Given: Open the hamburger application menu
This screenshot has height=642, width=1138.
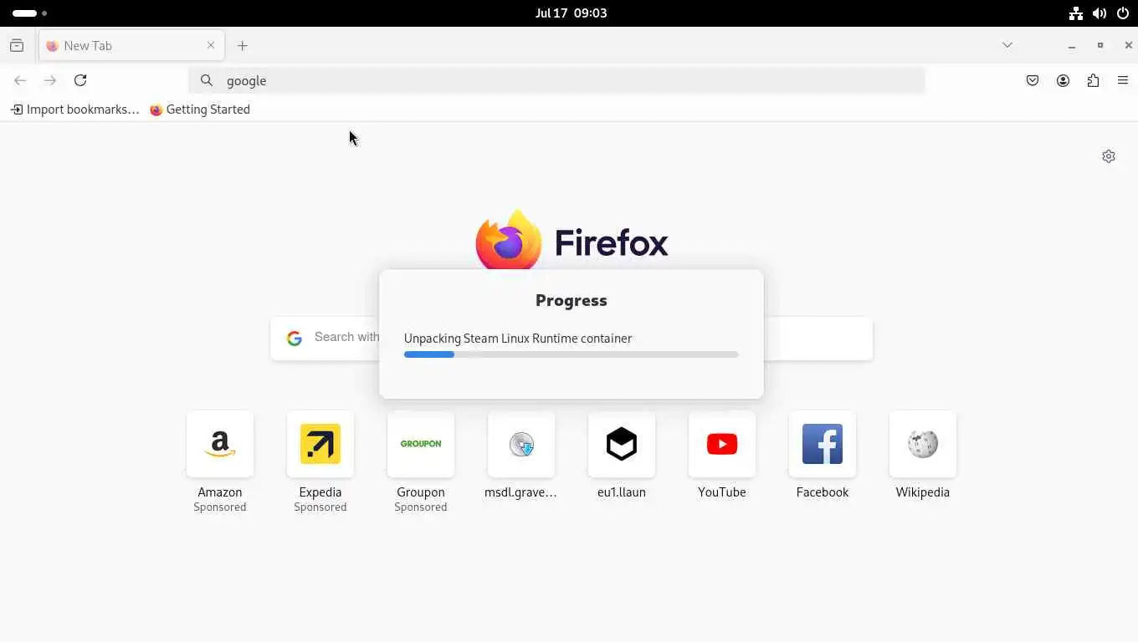Looking at the screenshot, I should (x=1123, y=80).
